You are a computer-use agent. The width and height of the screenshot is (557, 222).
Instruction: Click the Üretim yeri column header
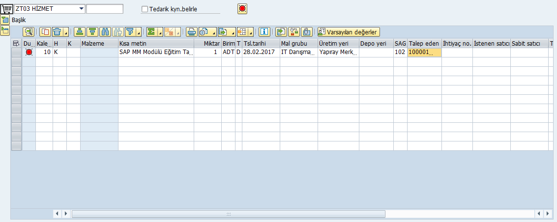click(338, 43)
